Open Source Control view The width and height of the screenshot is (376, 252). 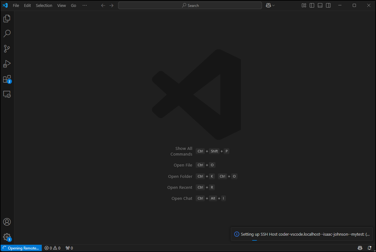[7, 49]
